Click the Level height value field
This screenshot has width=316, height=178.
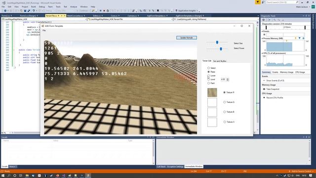tap(224, 80)
